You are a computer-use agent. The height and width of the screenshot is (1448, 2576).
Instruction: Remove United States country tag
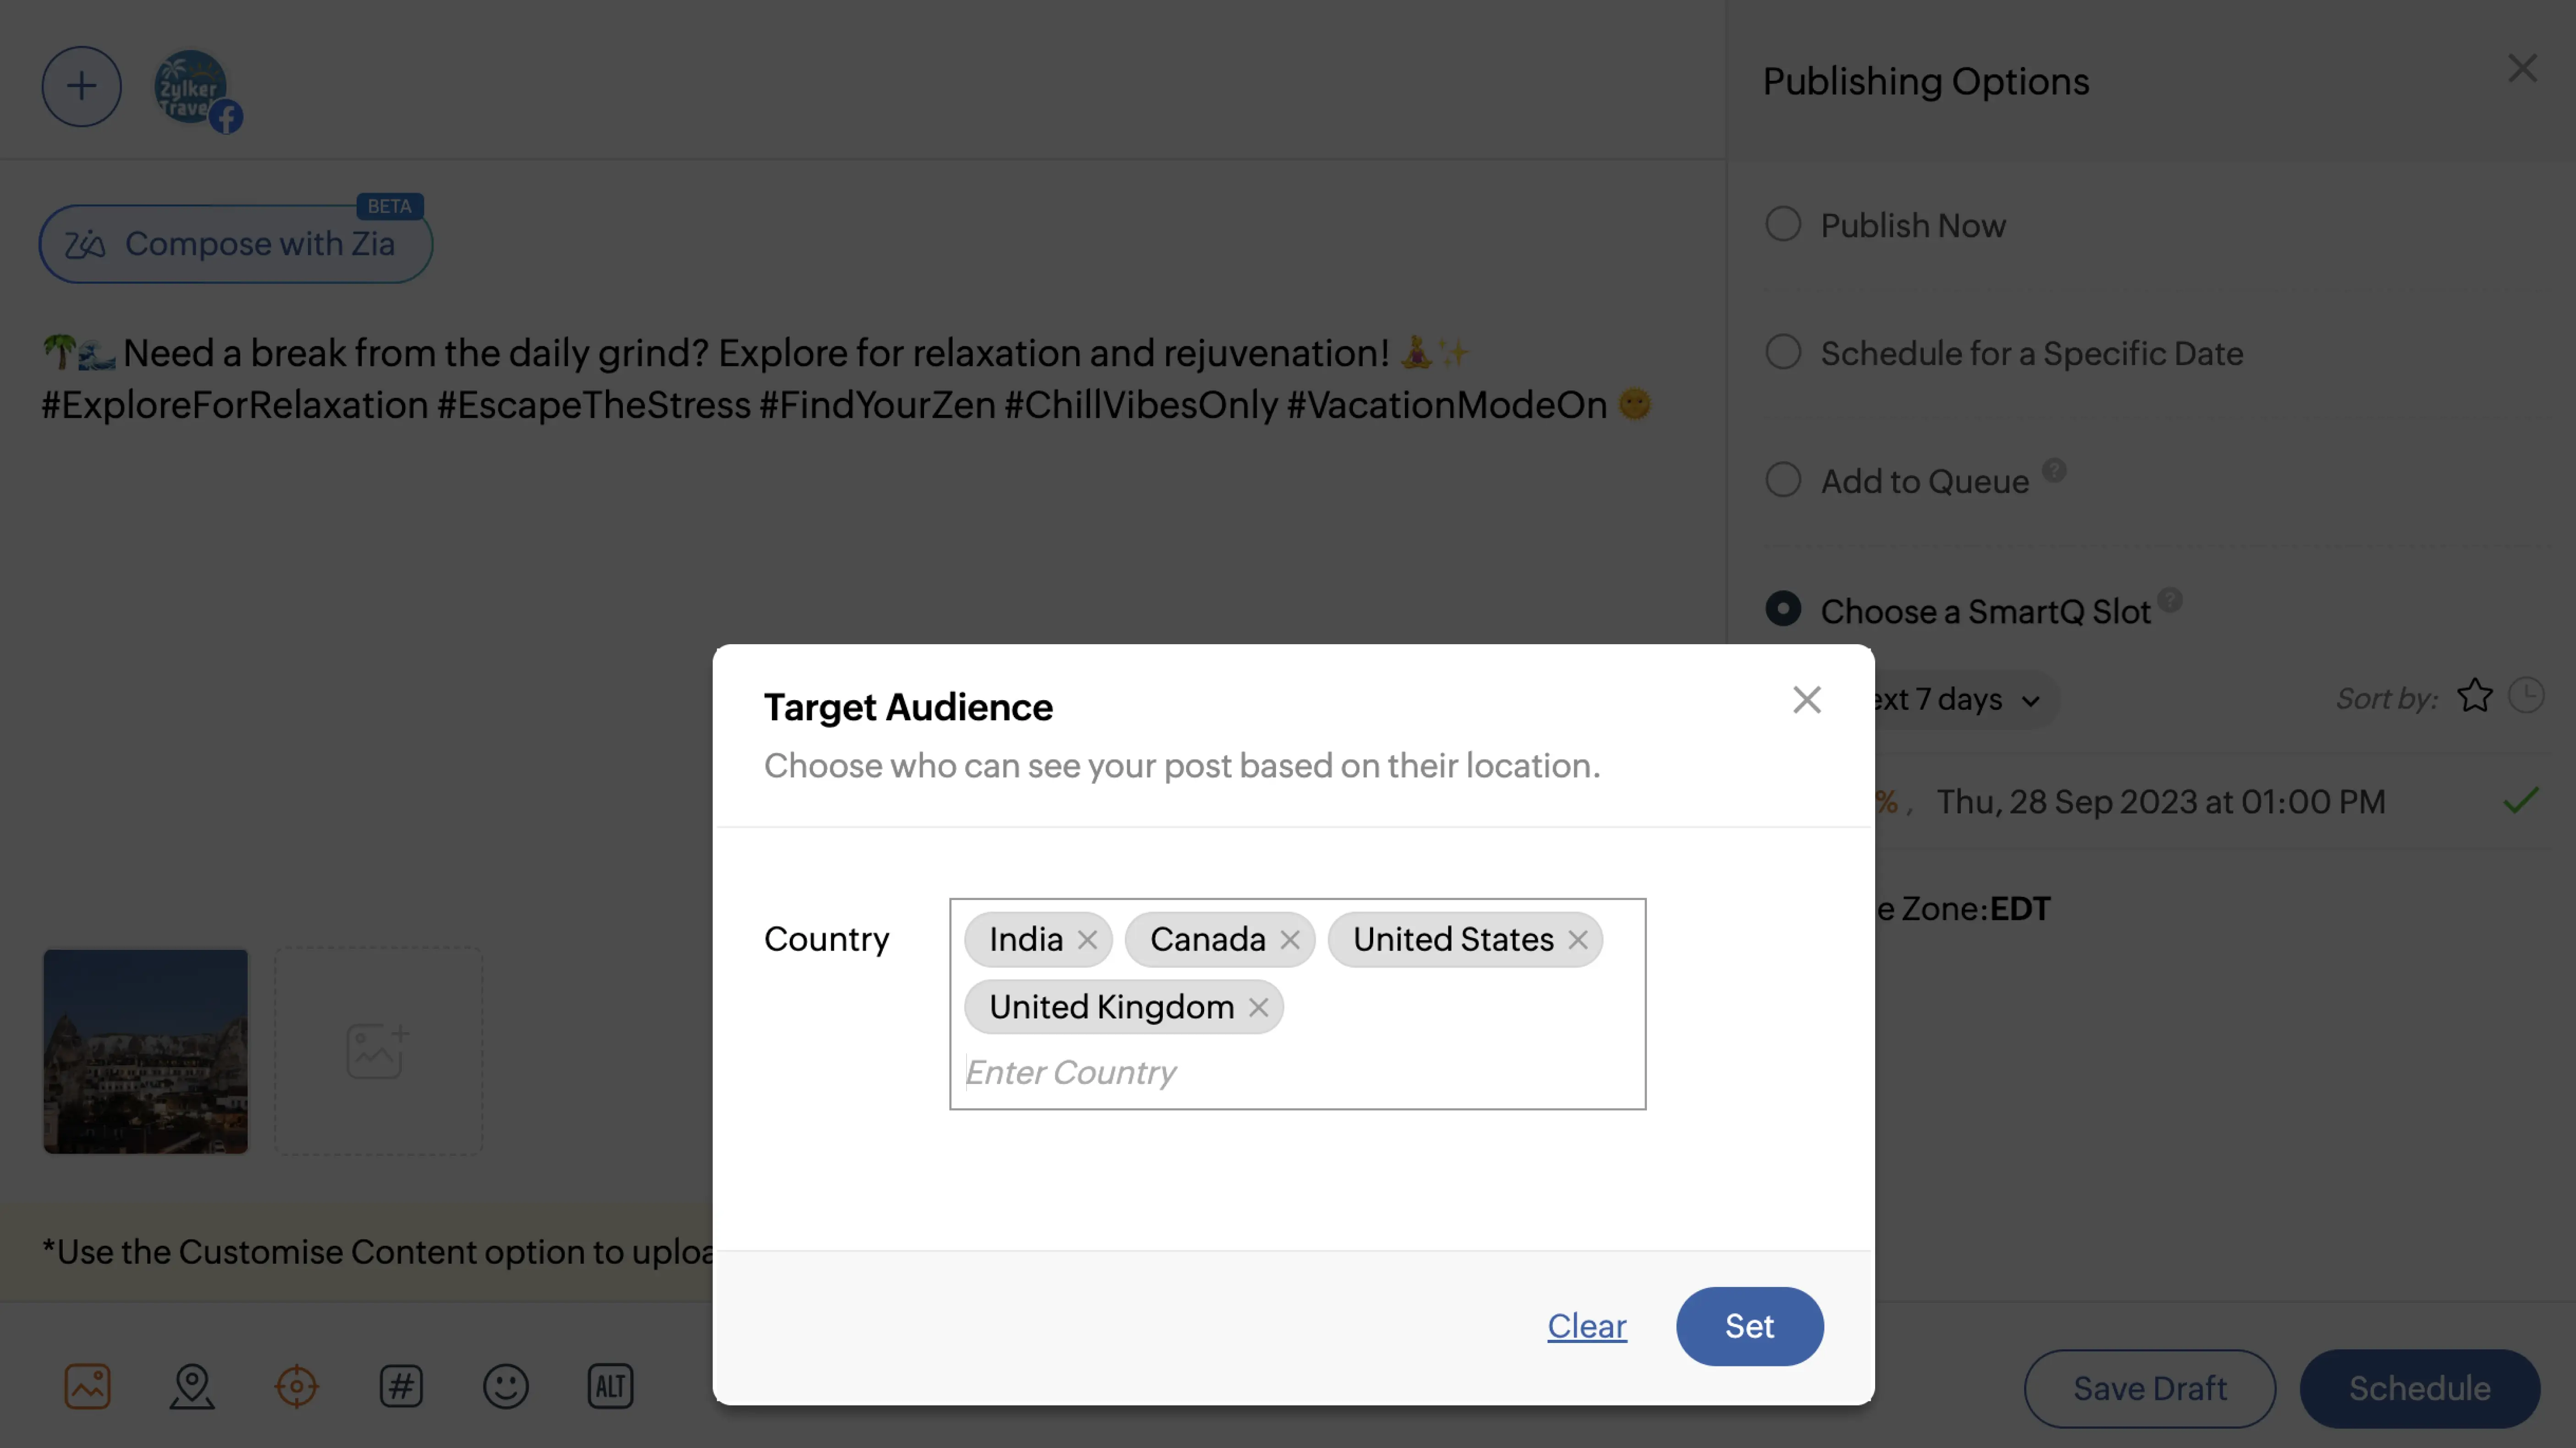pyautogui.click(x=1578, y=940)
